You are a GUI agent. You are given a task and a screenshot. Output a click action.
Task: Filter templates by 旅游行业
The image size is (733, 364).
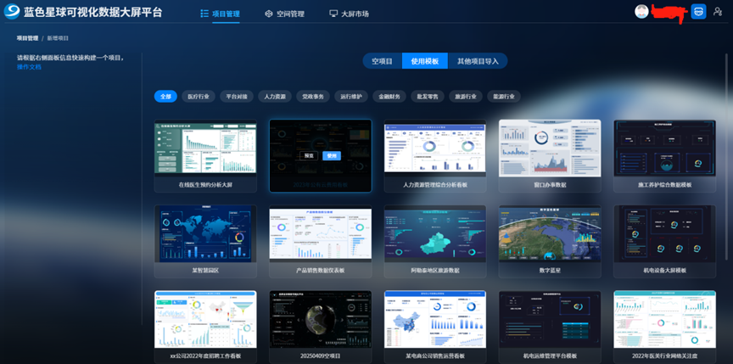pyautogui.click(x=466, y=97)
